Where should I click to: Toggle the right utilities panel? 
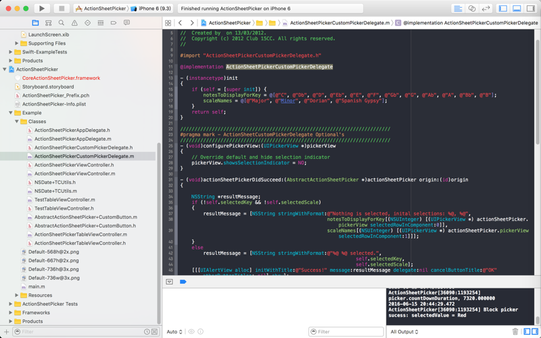[x=530, y=9]
